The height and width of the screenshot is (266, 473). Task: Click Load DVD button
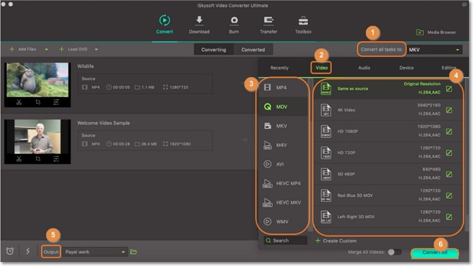73,49
